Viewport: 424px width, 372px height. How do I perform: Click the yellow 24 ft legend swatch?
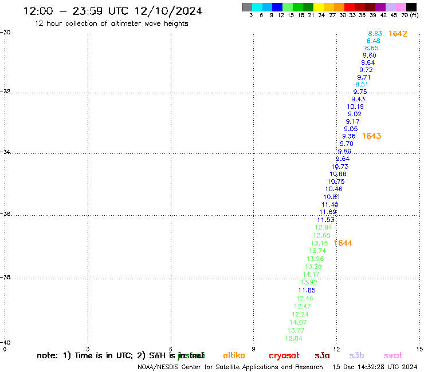tap(319, 7)
